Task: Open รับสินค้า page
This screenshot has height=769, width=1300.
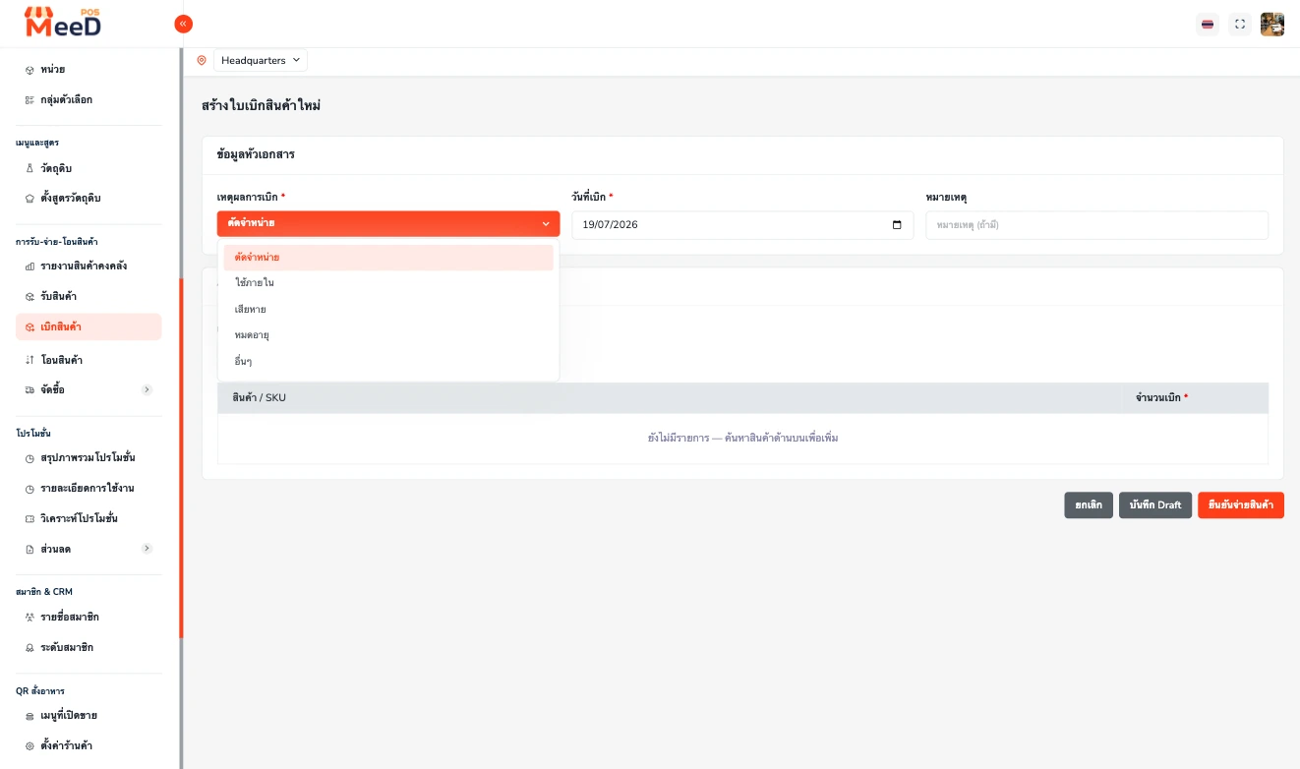Action: 89,296
